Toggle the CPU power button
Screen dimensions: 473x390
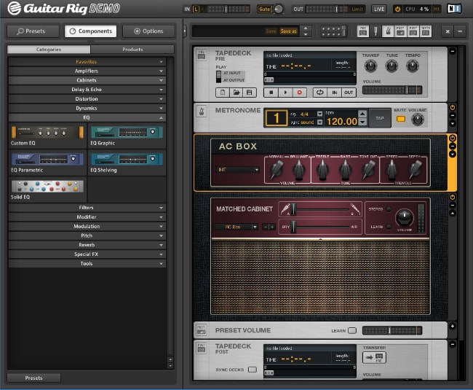(x=397, y=9)
